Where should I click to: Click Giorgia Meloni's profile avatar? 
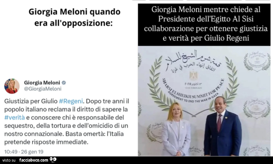pos(12,86)
